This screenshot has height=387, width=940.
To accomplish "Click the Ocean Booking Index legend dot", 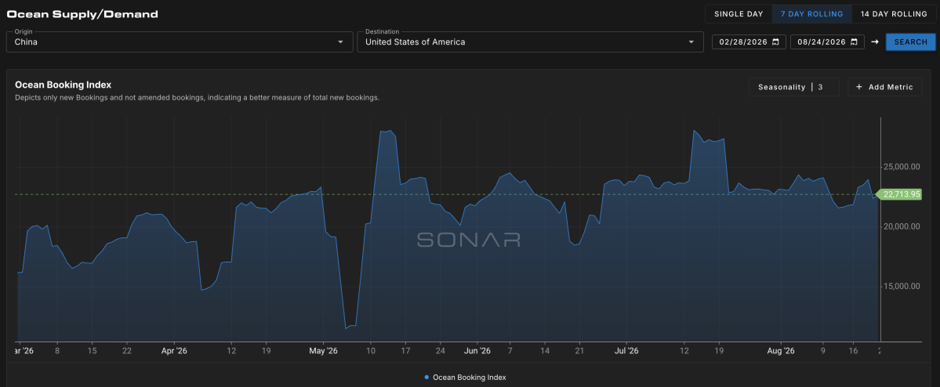I will 426,378.
